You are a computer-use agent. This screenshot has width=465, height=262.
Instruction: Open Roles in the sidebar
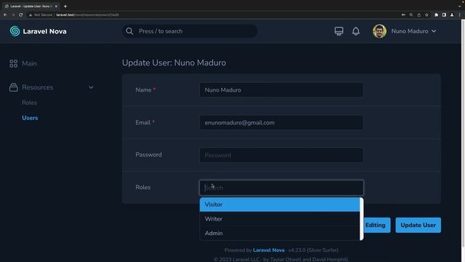tap(29, 103)
